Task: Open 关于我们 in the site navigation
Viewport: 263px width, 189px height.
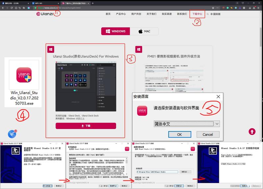Action: [151, 14]
